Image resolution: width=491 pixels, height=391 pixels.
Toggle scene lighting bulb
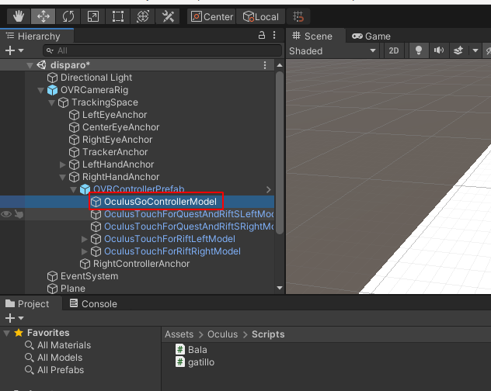tap(419, 50)
